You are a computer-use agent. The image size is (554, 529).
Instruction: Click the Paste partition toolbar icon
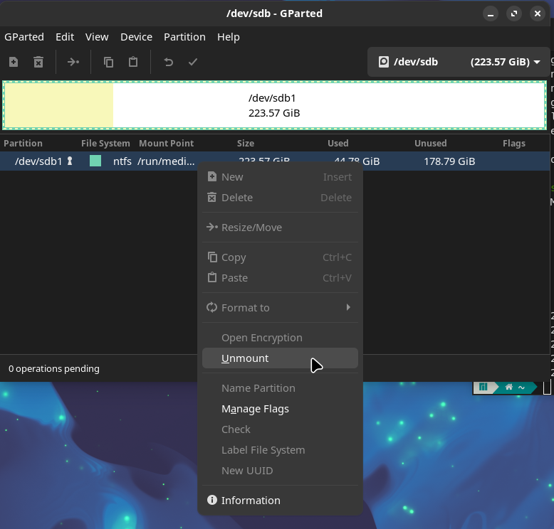pyautogui.click(x=133, y=62)
